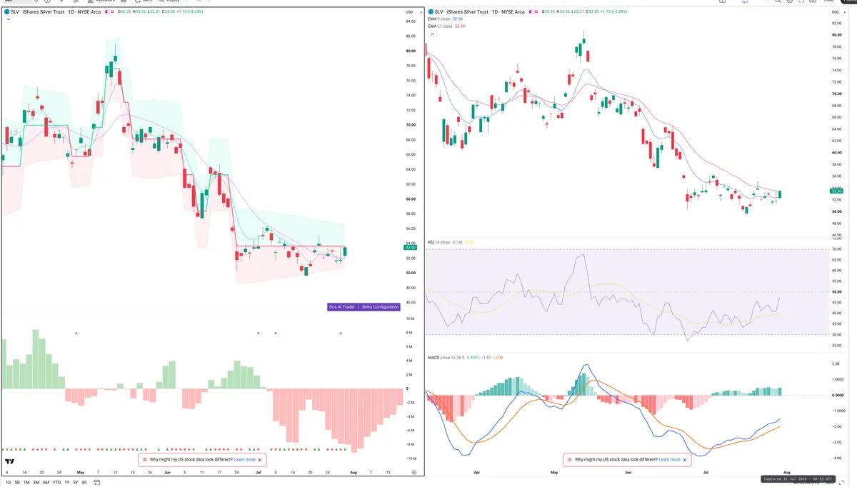Click the 80.00 level on left chart price scale
The height and width of the screenshot is (487, 857).
(x=410, y=51)
